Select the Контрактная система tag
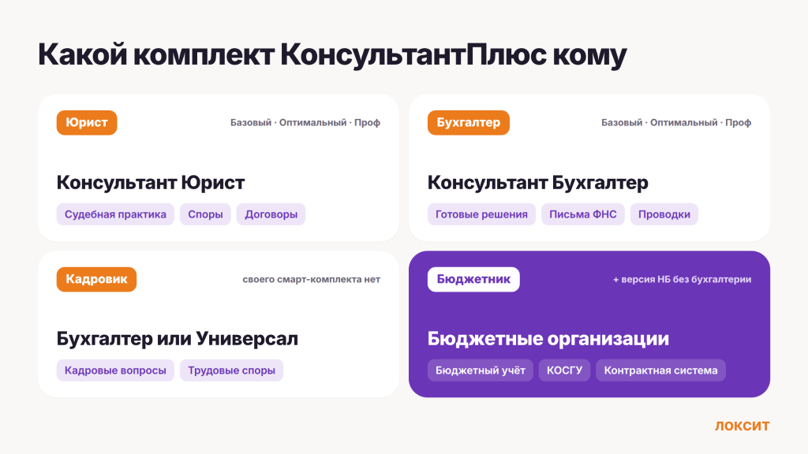Image resolution: width=808 pixels, height=454 pixels. pos(660,370)
